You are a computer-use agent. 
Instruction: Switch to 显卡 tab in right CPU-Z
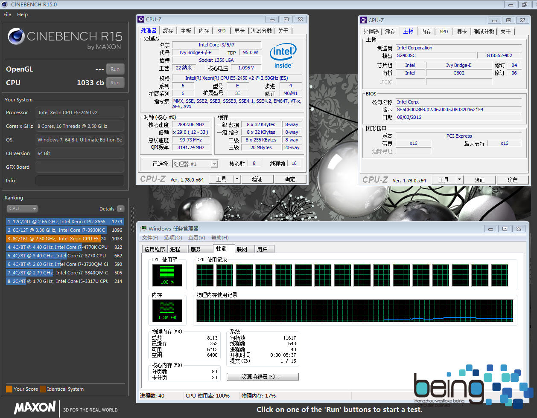pyautogui.click(x=462, y=32)
